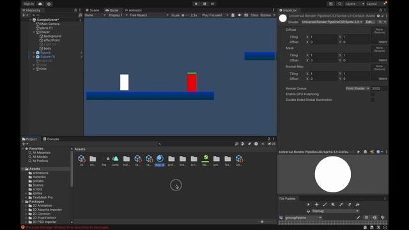This screenshot has height=230, width=409.
Task: Open the Layers dropdown
Action: tap(355, 4)
